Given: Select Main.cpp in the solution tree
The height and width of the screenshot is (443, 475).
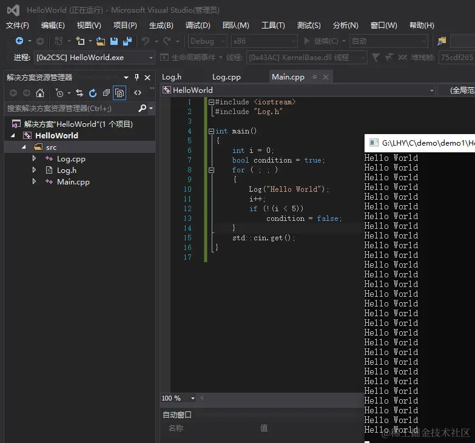Looking at the screenshot, I should coord(73,182).
